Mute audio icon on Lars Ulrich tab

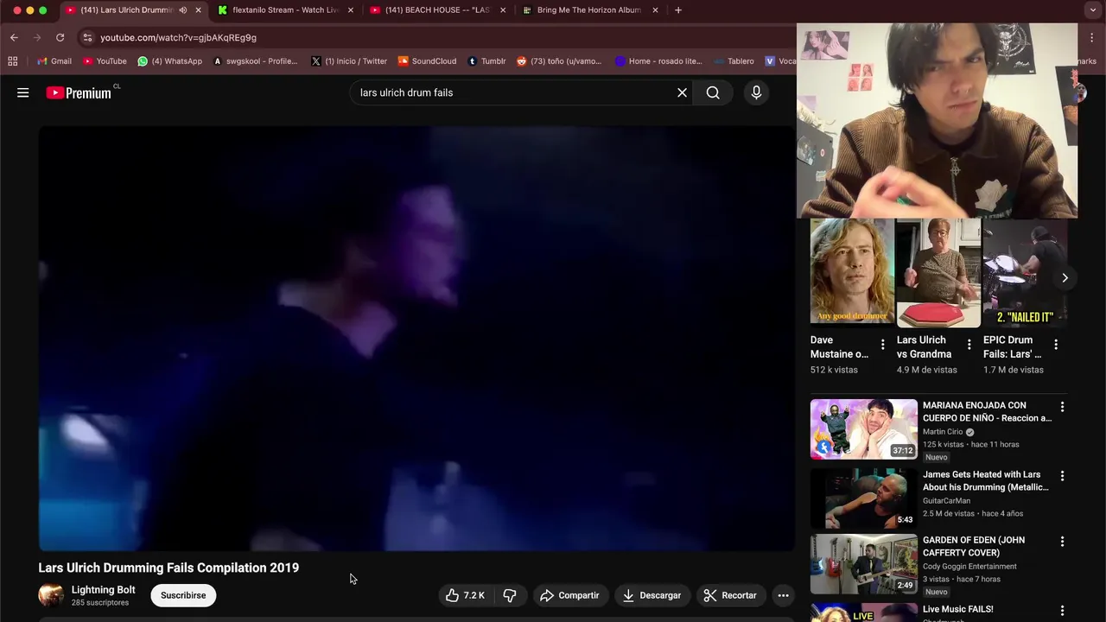[182, 10]
